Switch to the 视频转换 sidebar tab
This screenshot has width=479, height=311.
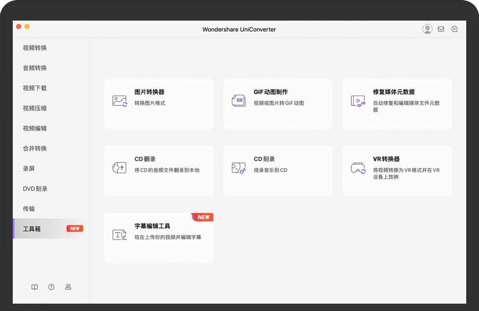coord(35,48)
